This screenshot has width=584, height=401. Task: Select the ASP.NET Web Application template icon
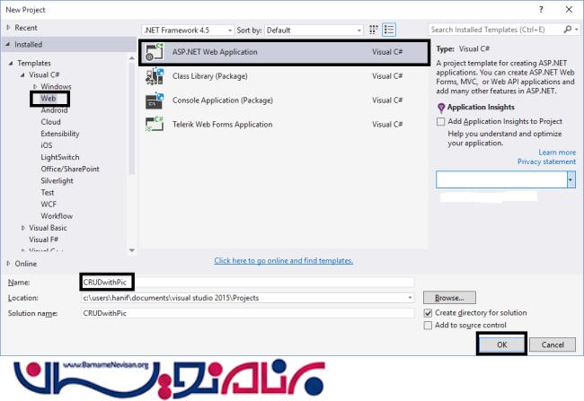(x=155, y=52)
